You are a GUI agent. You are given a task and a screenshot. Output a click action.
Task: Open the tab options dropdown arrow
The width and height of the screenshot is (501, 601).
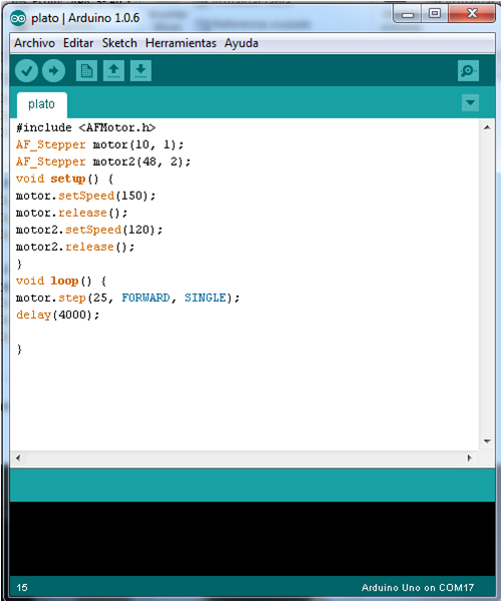[470, 103]
